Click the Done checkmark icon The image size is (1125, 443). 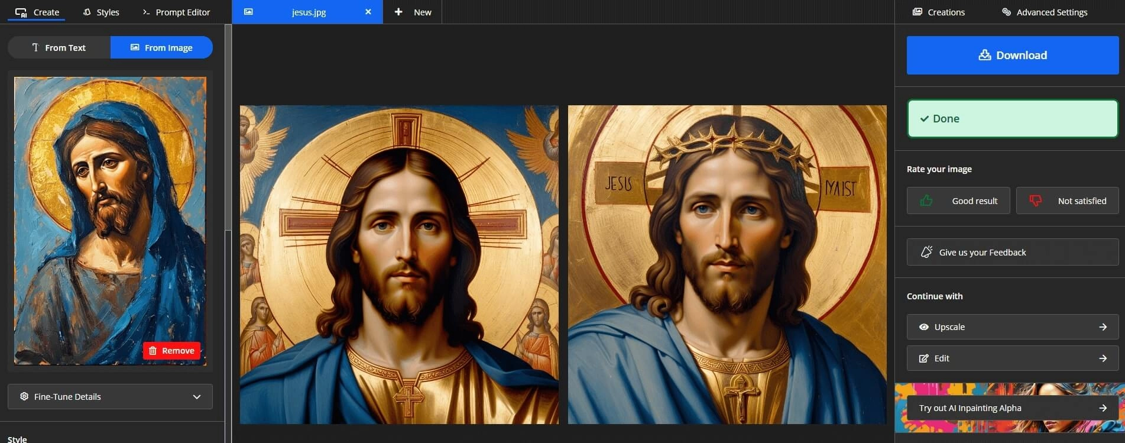(x=925, y=118)
